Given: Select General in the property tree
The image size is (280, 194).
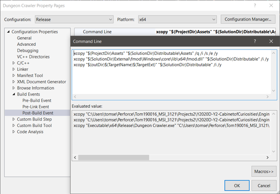Looking at the screenshot, I should pos(24,38).
